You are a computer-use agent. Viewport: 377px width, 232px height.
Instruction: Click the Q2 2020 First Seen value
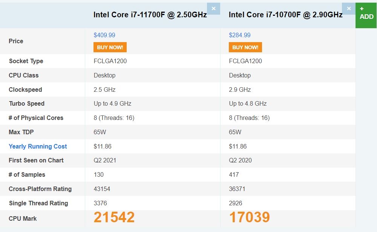[240, 160]
